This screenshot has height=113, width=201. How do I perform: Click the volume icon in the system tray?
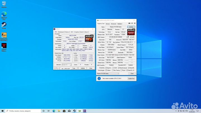(x=183, y=111)
